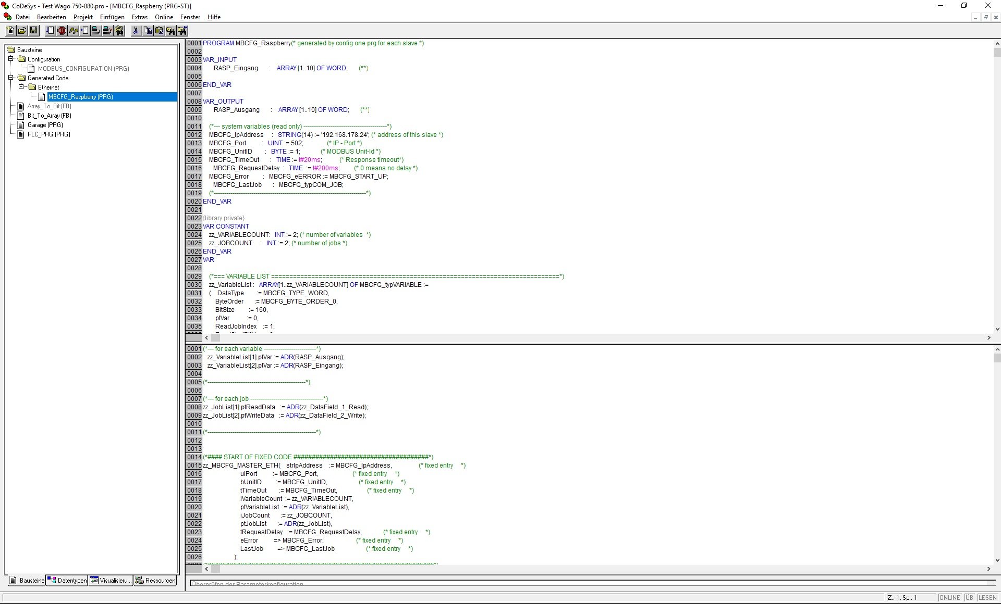
Task: Switch to the Datentypen tab
Action: 67,581
